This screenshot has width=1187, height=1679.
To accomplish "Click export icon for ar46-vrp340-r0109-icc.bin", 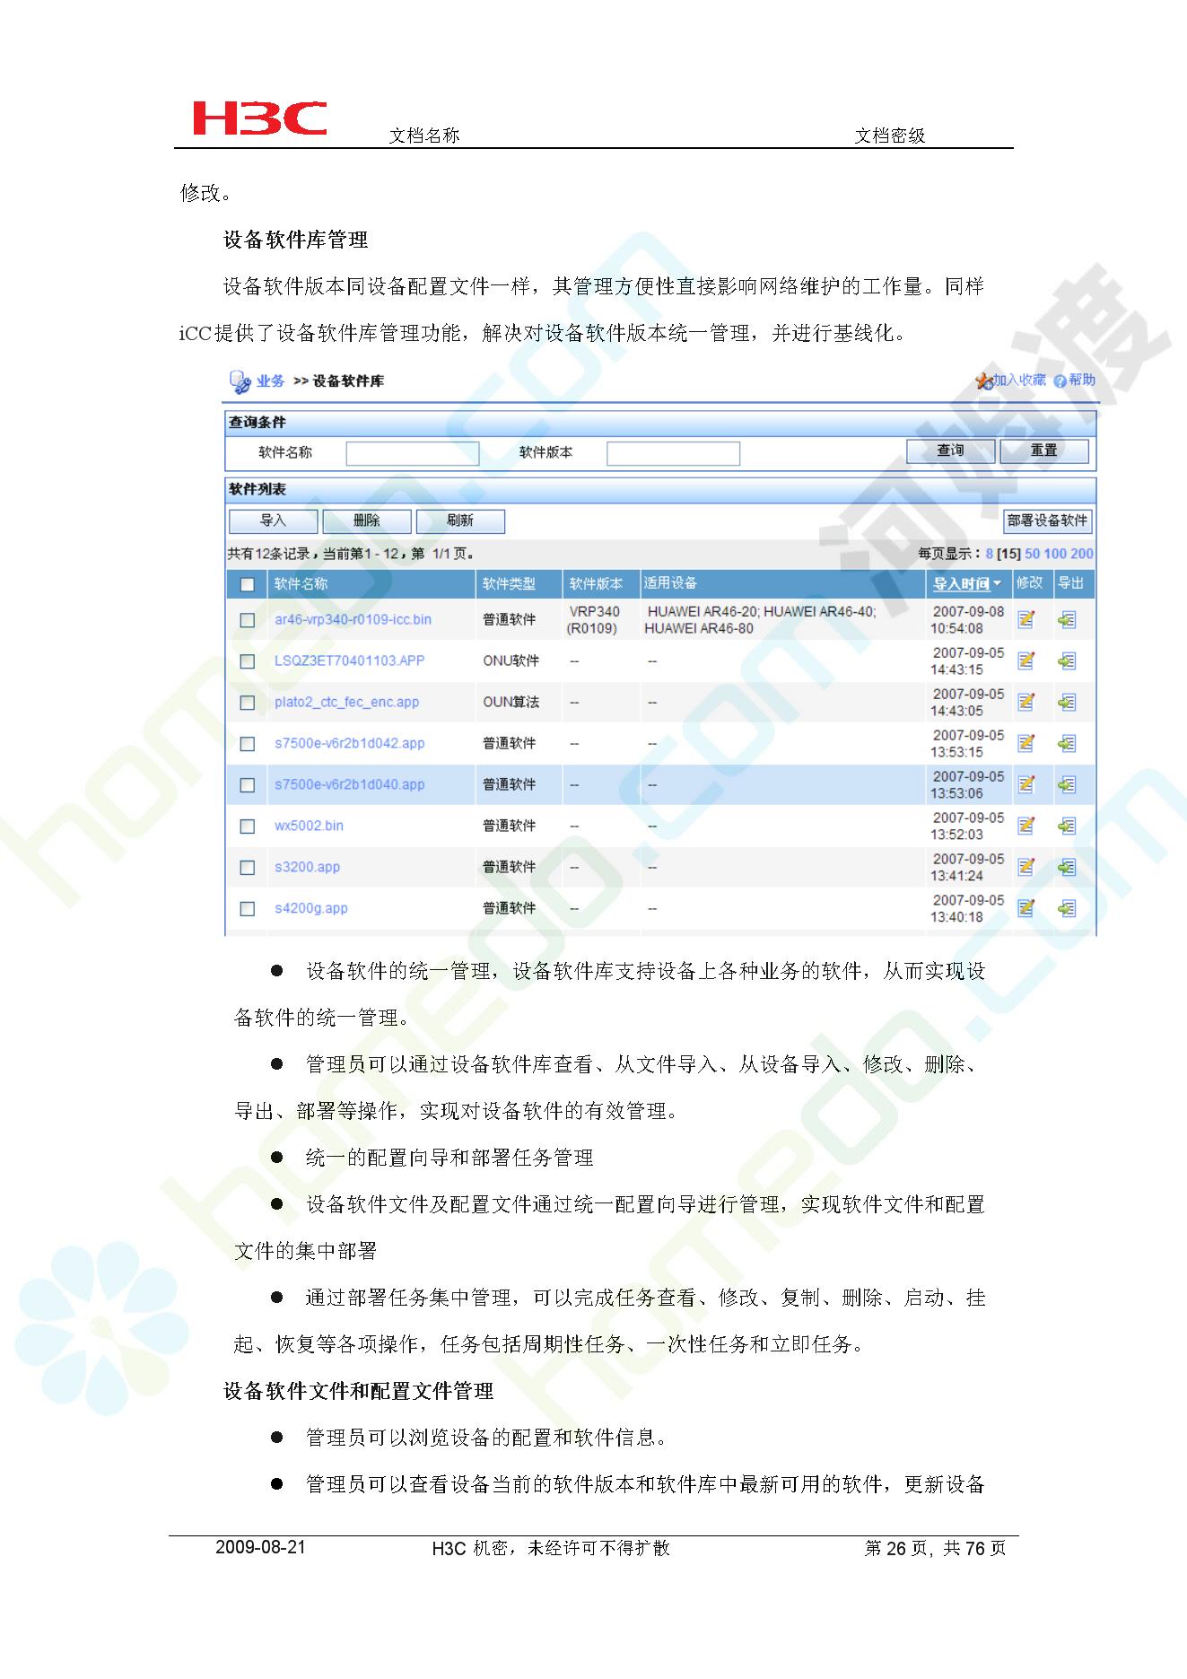I will tap(1067, 619).
